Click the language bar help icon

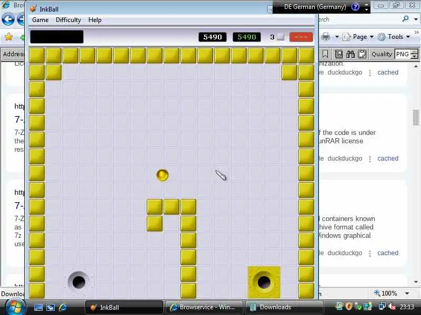click(x=355, y=7)
